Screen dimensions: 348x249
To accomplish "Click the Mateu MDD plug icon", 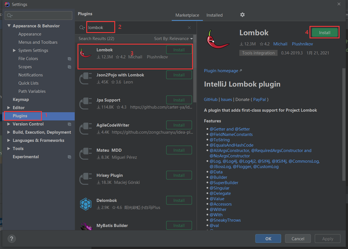I will (86, 153).
